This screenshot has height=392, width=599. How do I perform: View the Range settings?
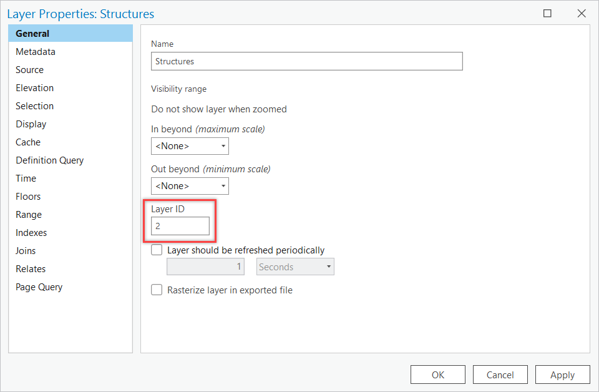tap(29, 214)
